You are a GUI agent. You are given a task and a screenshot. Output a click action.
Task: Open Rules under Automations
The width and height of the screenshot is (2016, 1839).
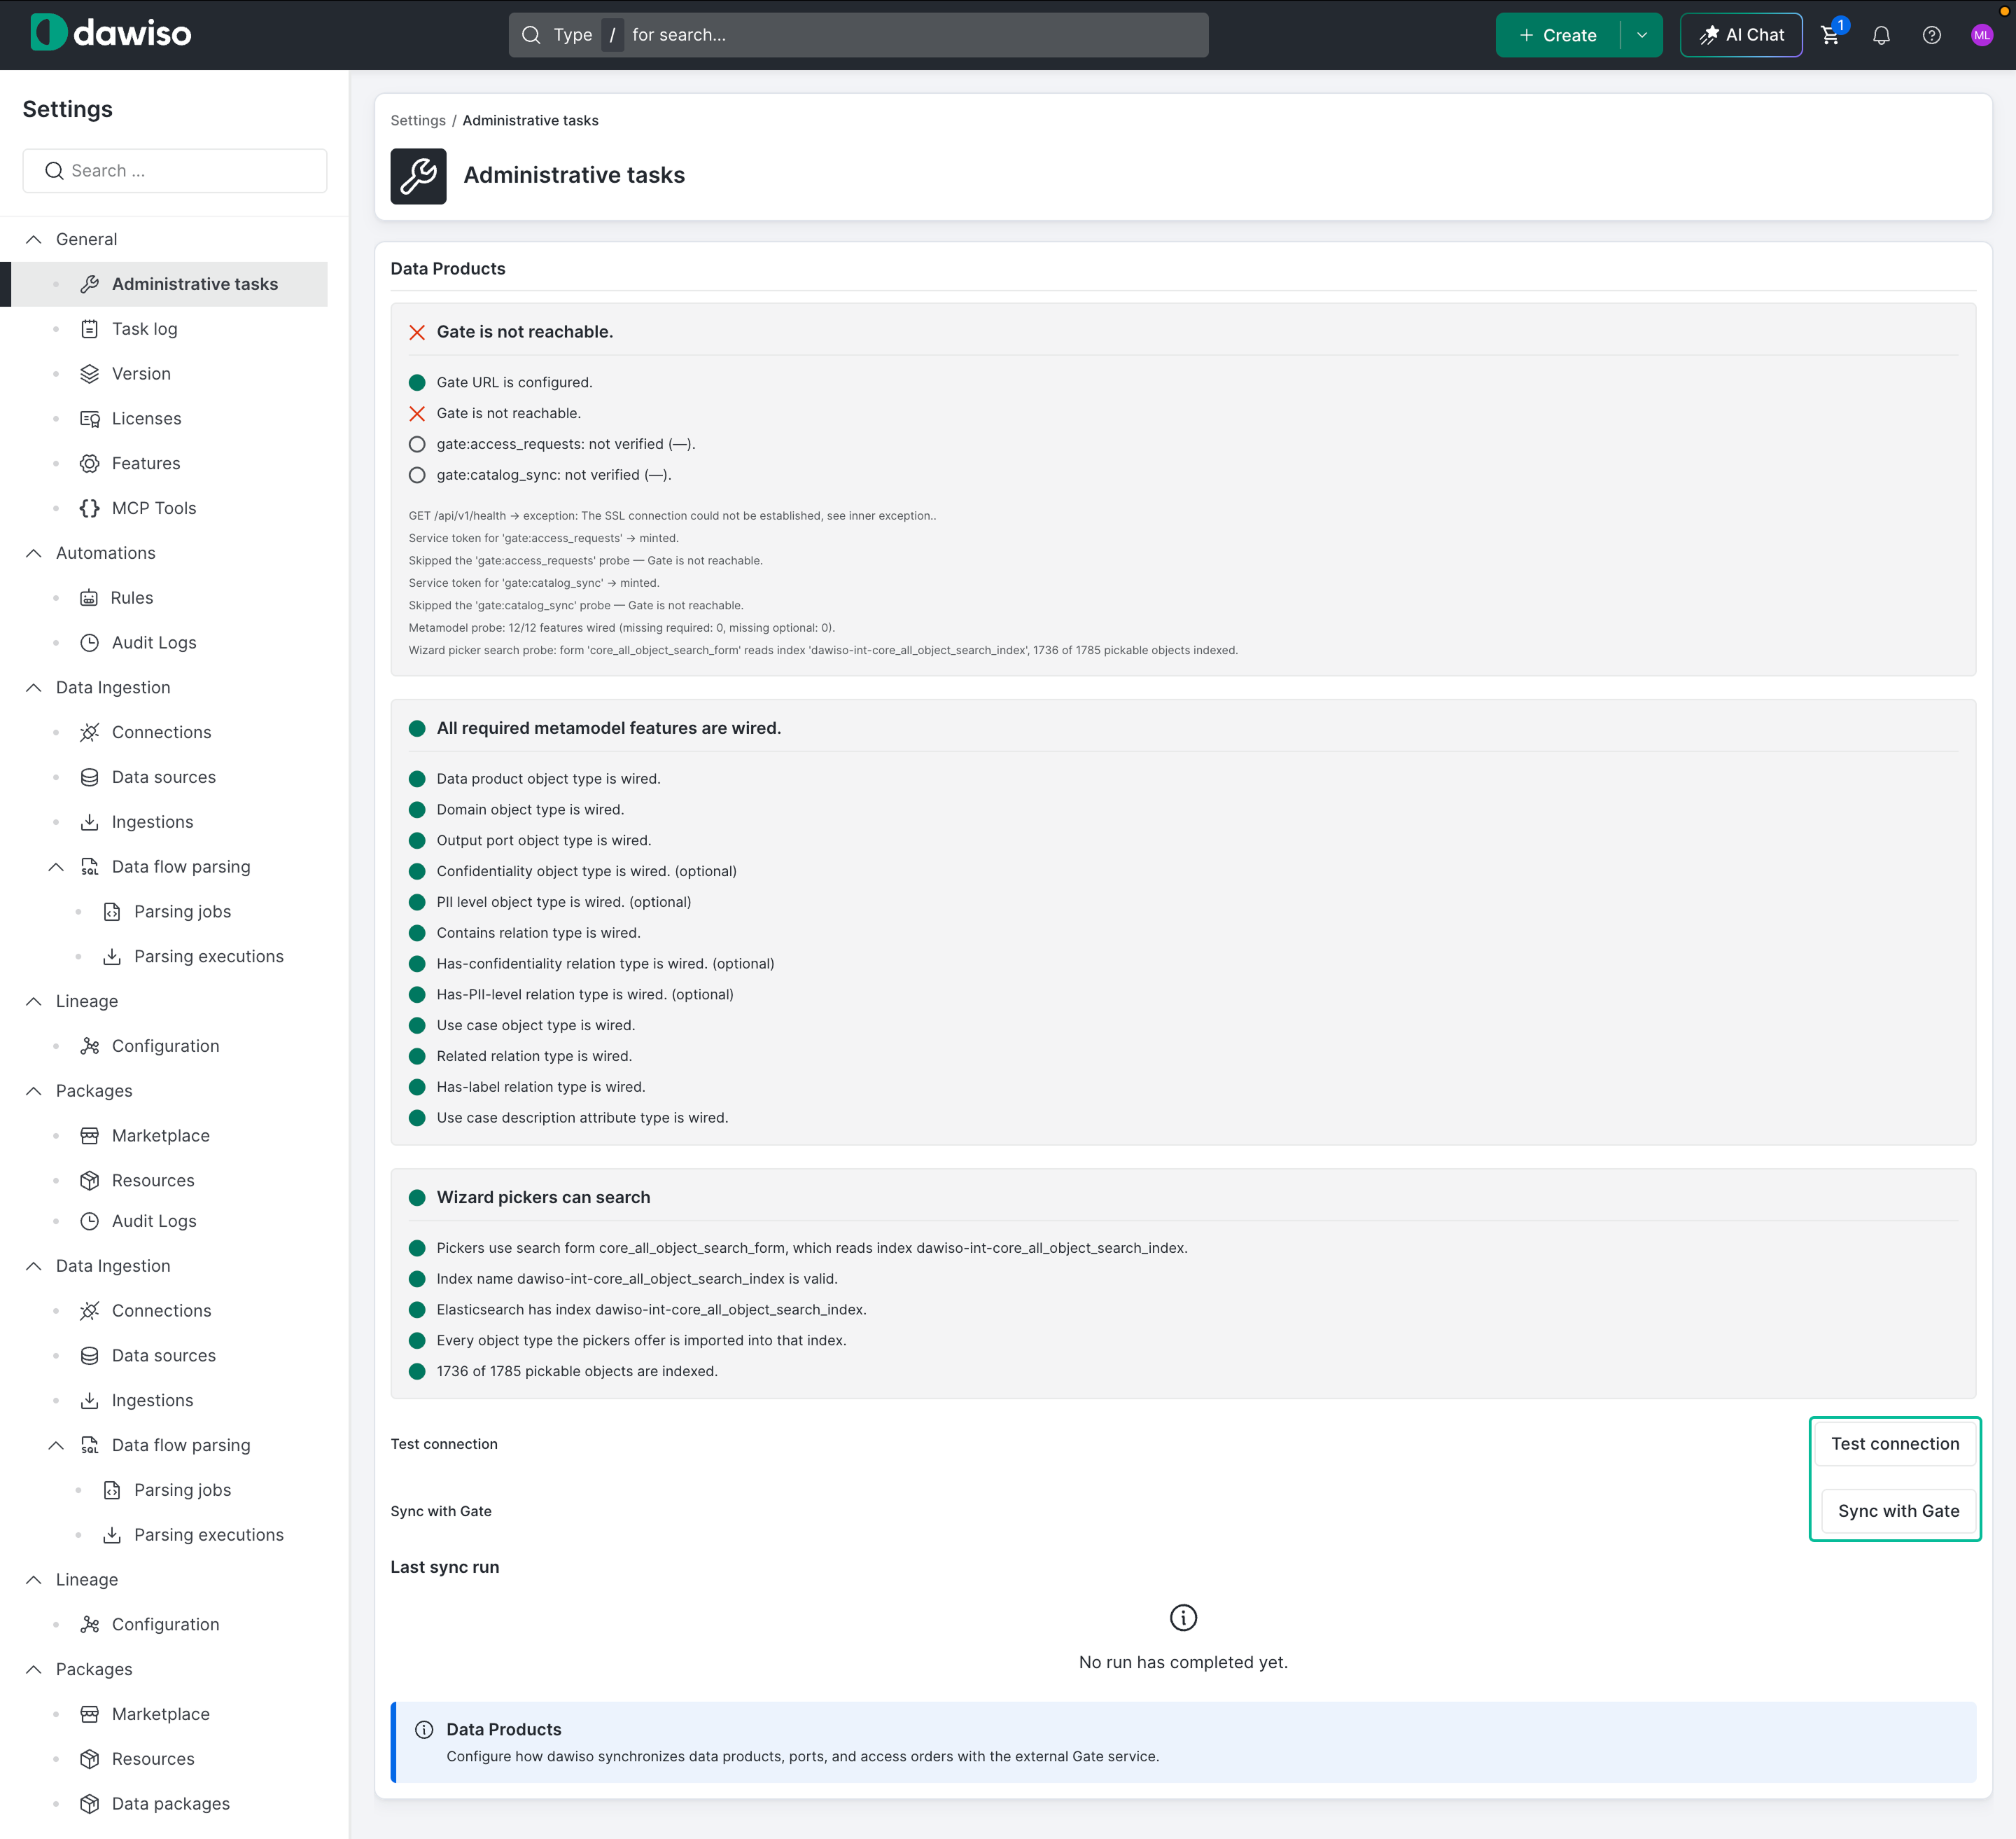131,597
